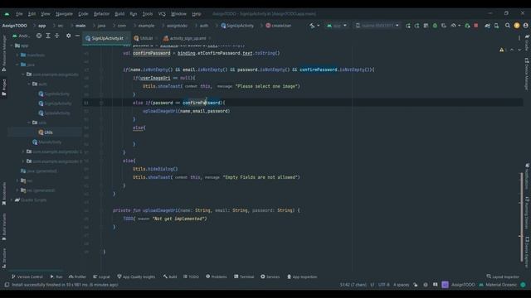Screen dimensions: 531x298
Task: Open the device selector dropdown
Action: [378, 26]
